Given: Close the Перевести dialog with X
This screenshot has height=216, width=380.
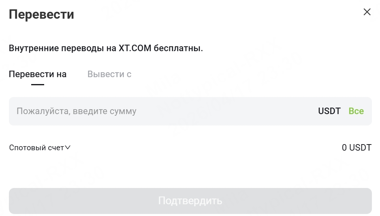Looking at the screenshot, I should pyautogui.click(x=367, y=12).
